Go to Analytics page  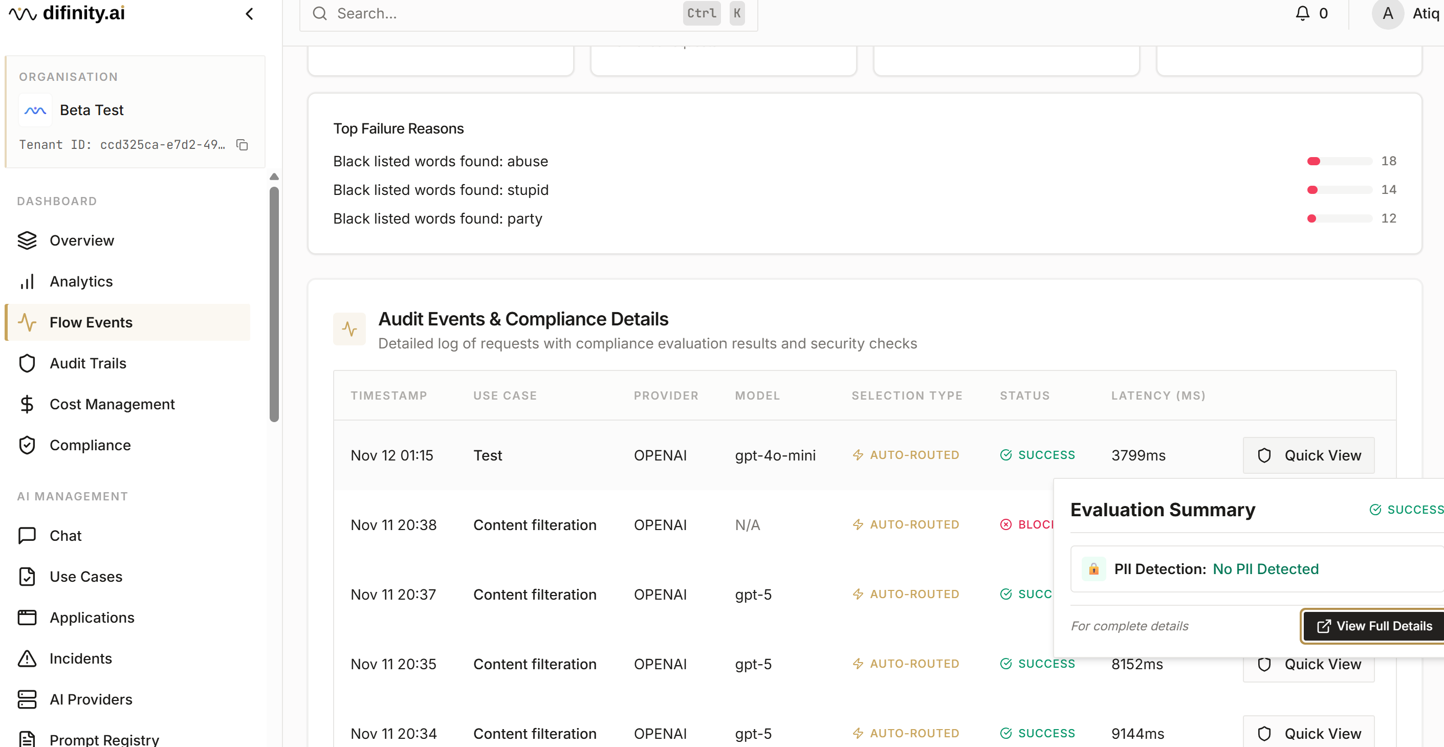81,281
